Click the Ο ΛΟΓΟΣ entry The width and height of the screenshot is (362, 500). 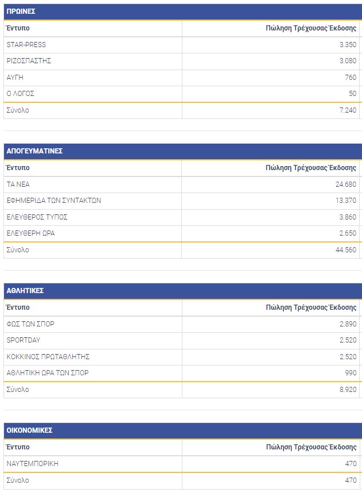coord(21,93)
